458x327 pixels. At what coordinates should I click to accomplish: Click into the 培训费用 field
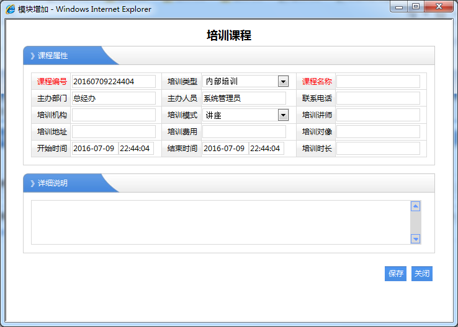pyautogui.click(x=244, y=131)
